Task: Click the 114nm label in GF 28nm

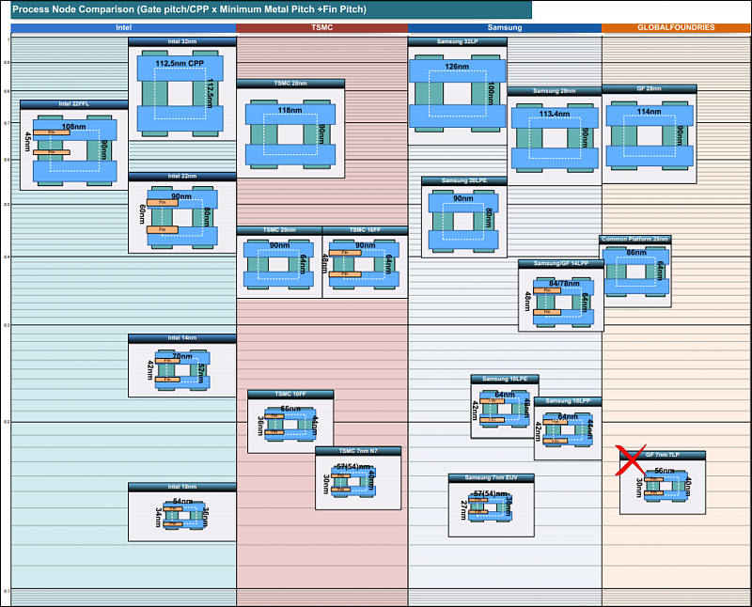Action: 649,112
